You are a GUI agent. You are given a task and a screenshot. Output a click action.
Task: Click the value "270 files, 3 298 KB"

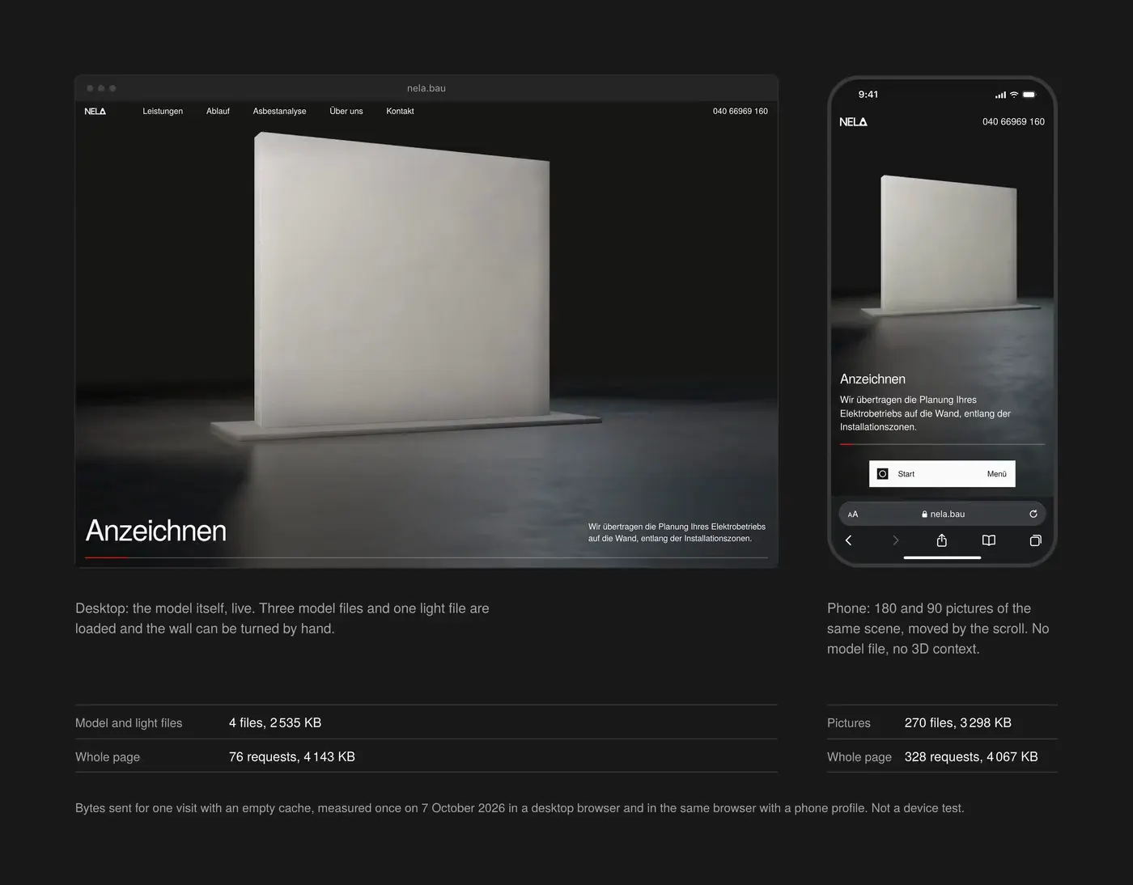pos(958,722)
